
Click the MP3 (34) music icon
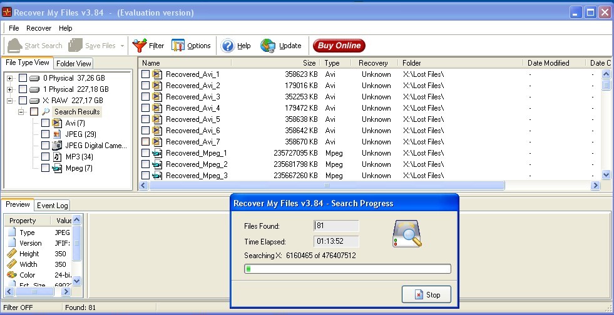(x=57, y=157)
